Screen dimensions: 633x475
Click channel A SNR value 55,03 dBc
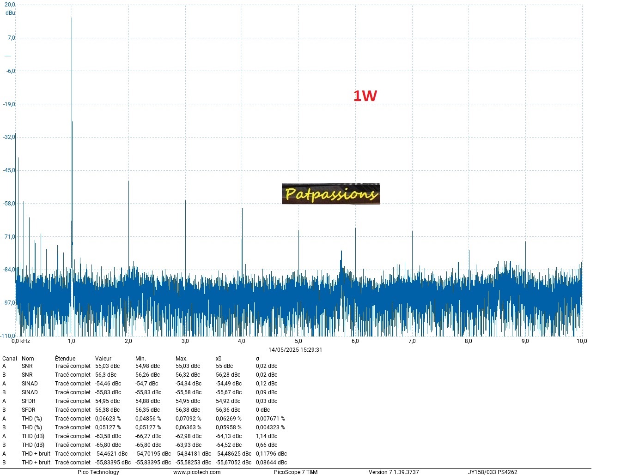tap(107, 366)
